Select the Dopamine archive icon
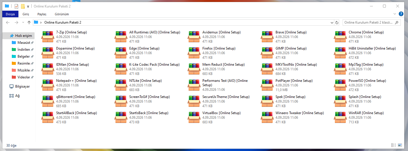The height and width of the screenshot is (151, 408). coord(48,53)
